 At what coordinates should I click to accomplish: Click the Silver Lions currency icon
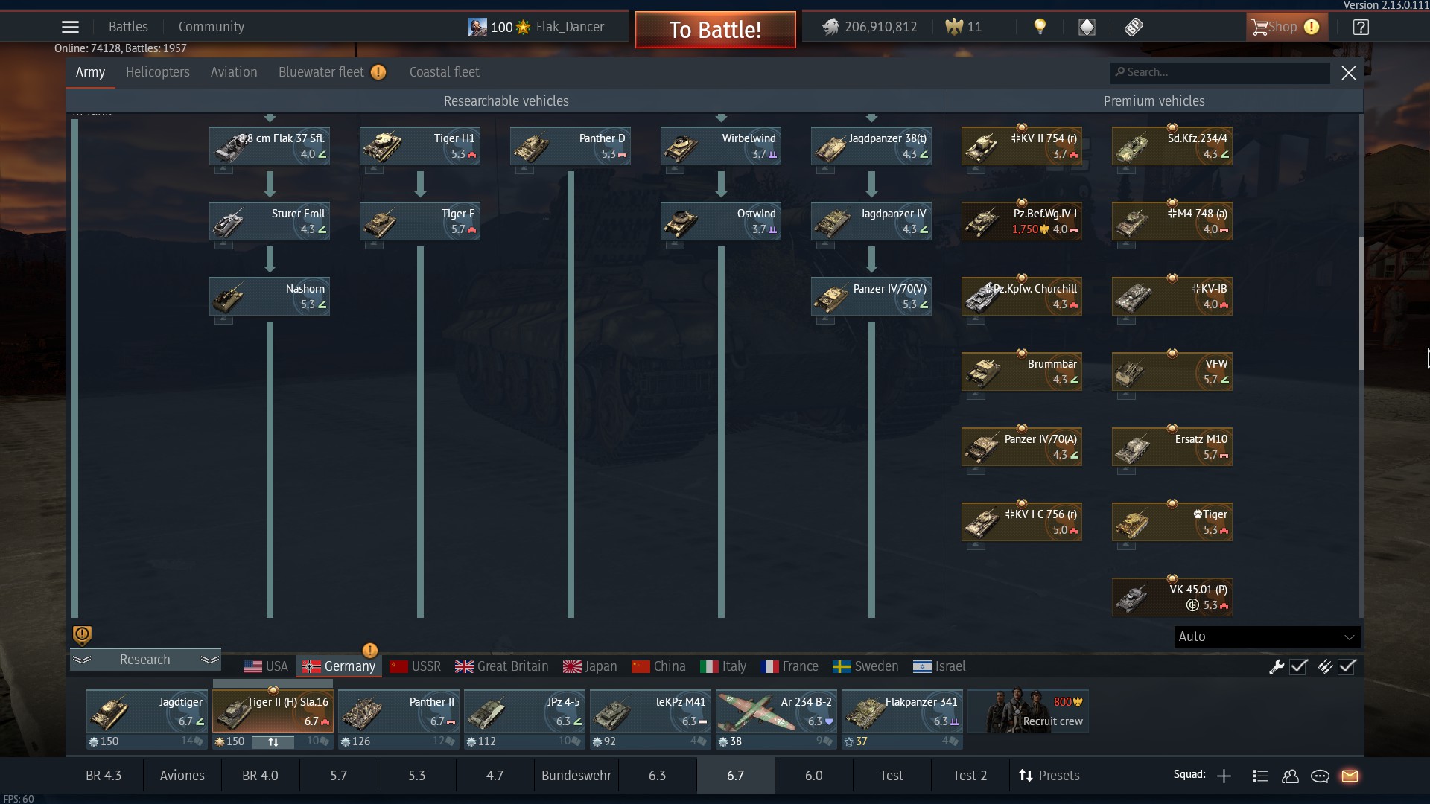pos(830,28)
